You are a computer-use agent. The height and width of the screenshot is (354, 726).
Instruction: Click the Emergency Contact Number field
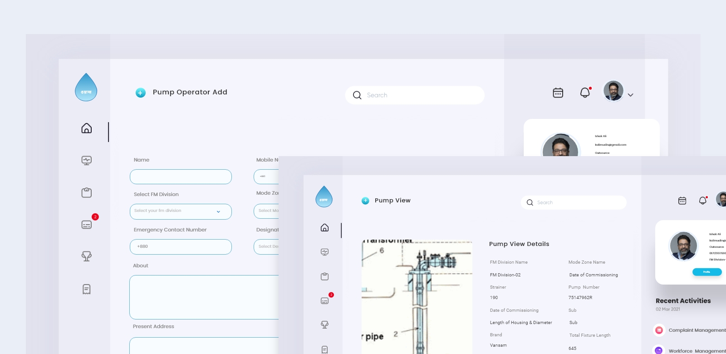tap(181, 247)
